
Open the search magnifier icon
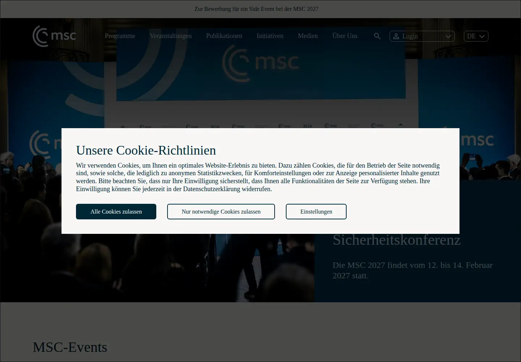(x=377, y=36)
